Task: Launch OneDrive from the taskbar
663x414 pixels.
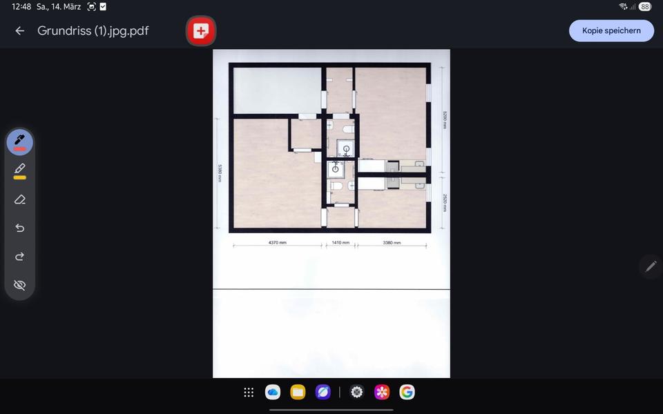Action: 273,392
